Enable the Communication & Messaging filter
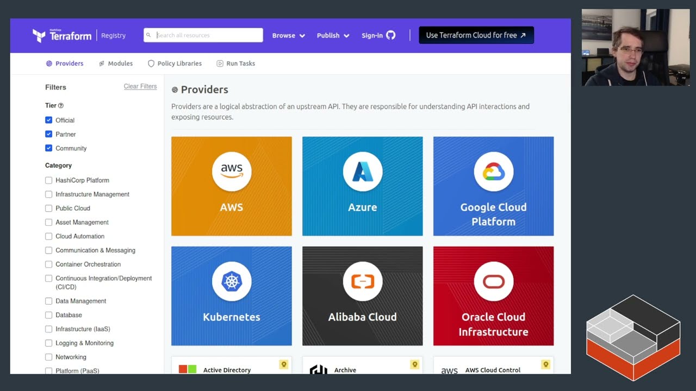This screenshot has height=391, width=696. tap(48, 250)
